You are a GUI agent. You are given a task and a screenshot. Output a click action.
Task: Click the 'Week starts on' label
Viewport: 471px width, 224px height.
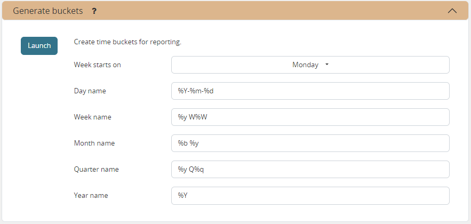[x=98, y=65]
